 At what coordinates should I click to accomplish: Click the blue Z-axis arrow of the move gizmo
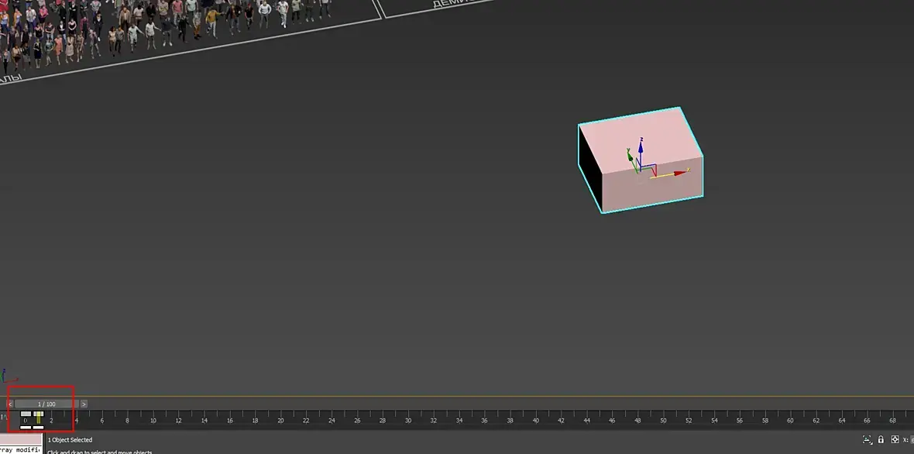[641, 146]
